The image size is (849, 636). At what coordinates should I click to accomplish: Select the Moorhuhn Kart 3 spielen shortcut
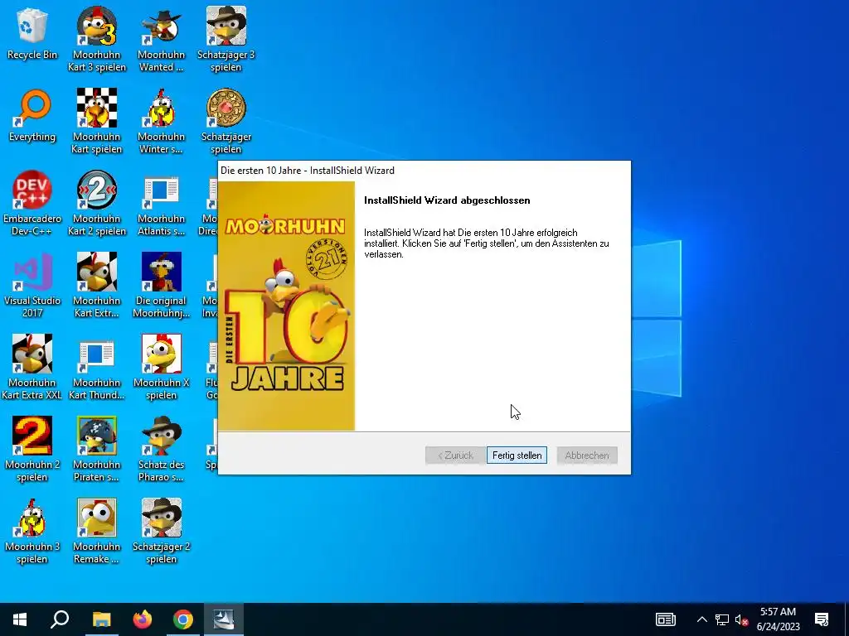pyautogui.click(x=96, y=39)
